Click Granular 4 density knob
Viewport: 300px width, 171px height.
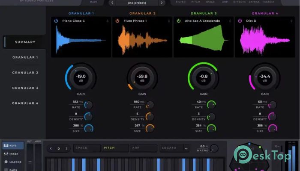(x=273, y=117)
